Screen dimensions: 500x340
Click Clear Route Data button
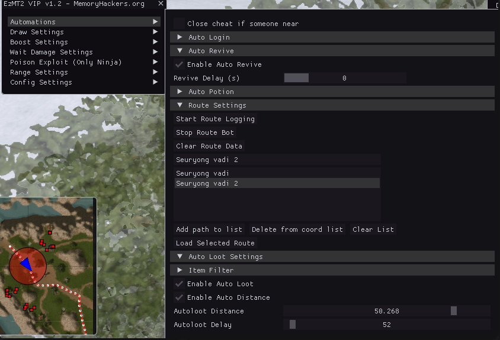click(209, 146)
